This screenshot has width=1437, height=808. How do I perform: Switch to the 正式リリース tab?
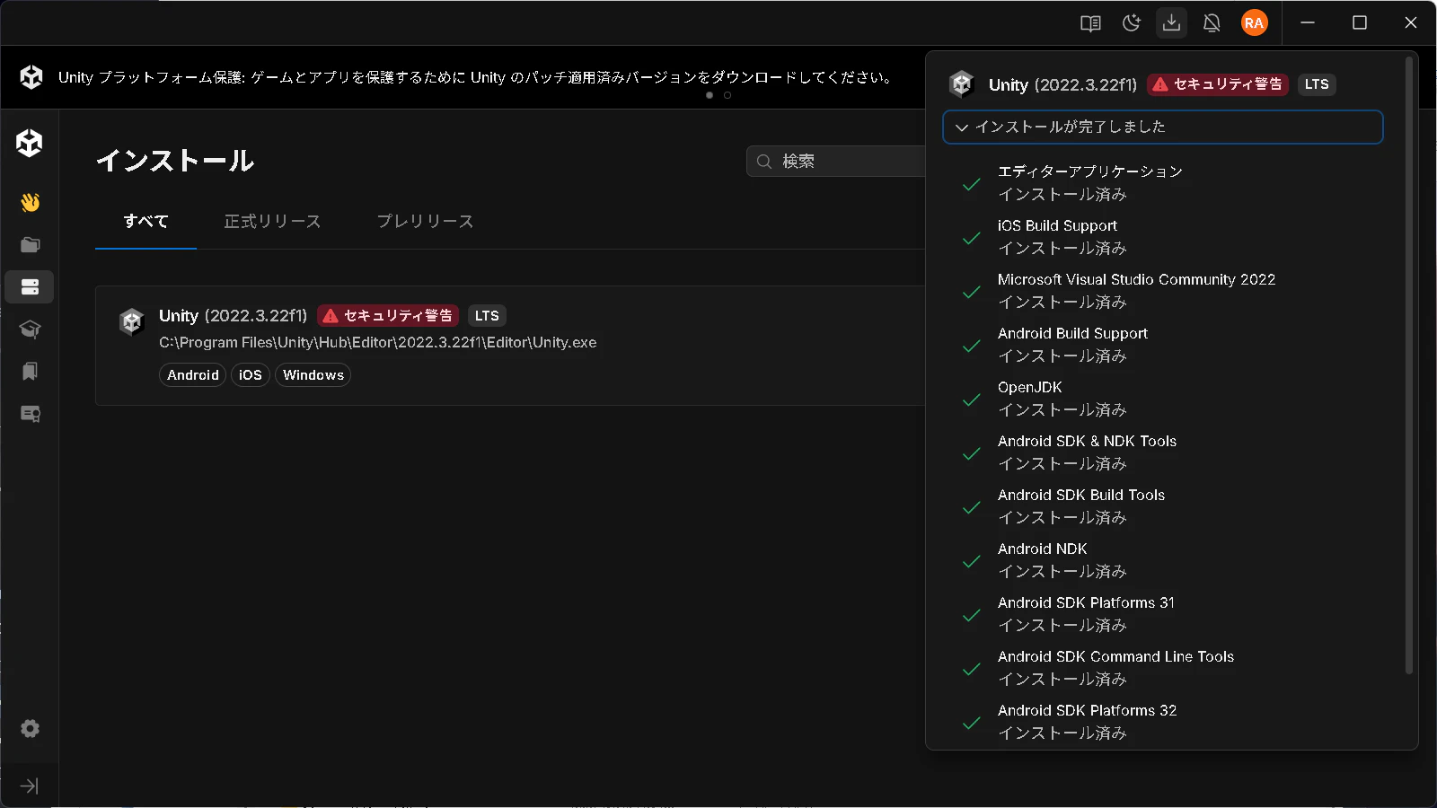(272, 222)
